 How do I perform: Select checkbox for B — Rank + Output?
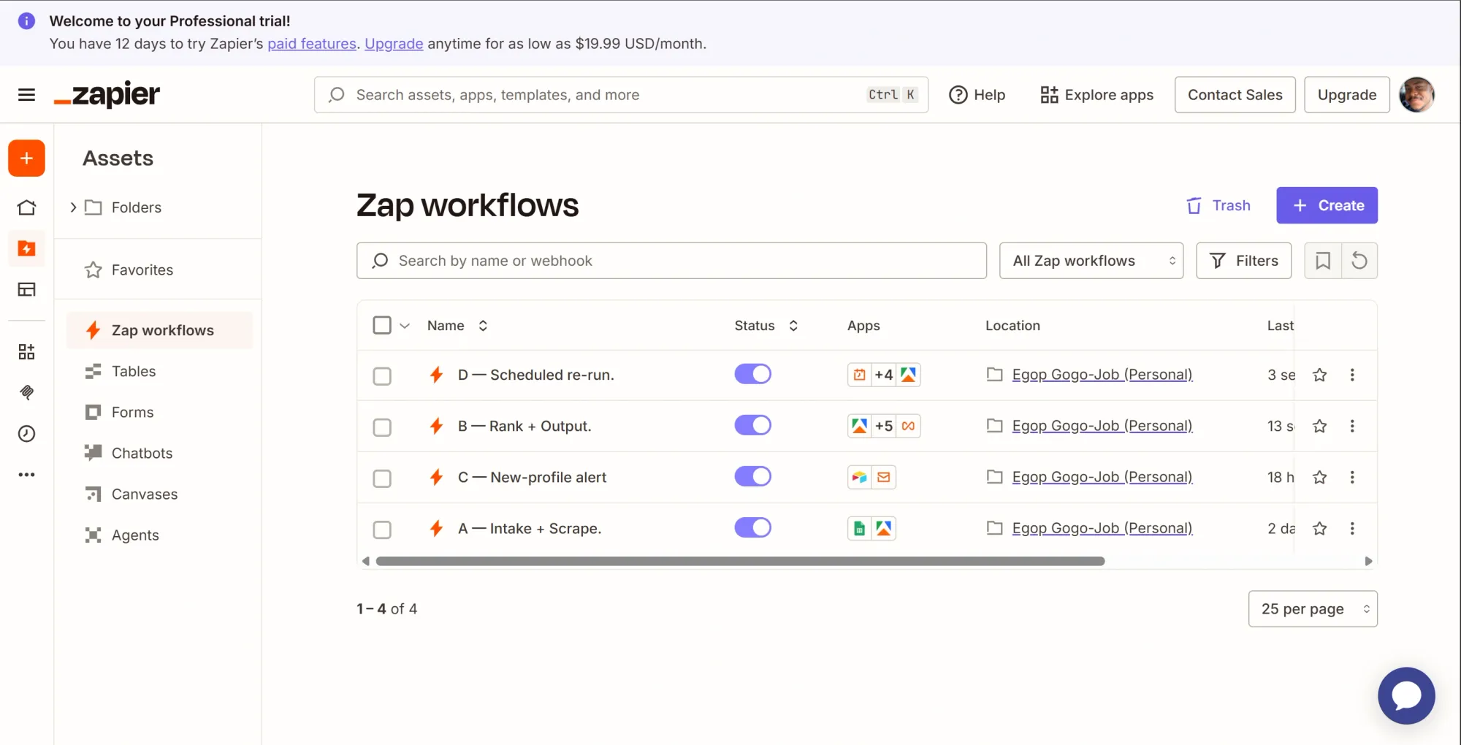pyautogui.click(x=382, y=427)
